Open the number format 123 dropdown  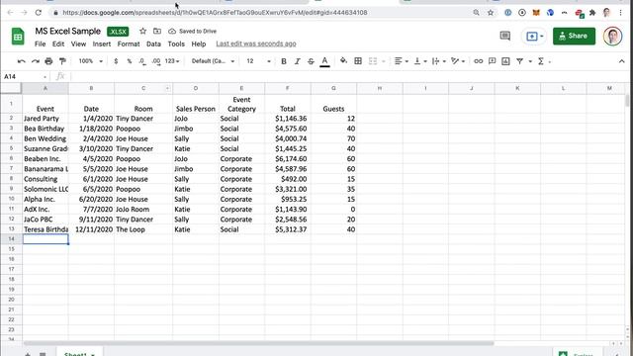(x=172, y=61)
